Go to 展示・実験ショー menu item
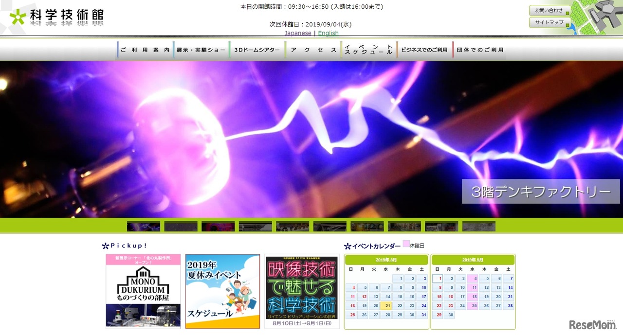Viewport: 623px width, 336px height. (x=201, y=50)
